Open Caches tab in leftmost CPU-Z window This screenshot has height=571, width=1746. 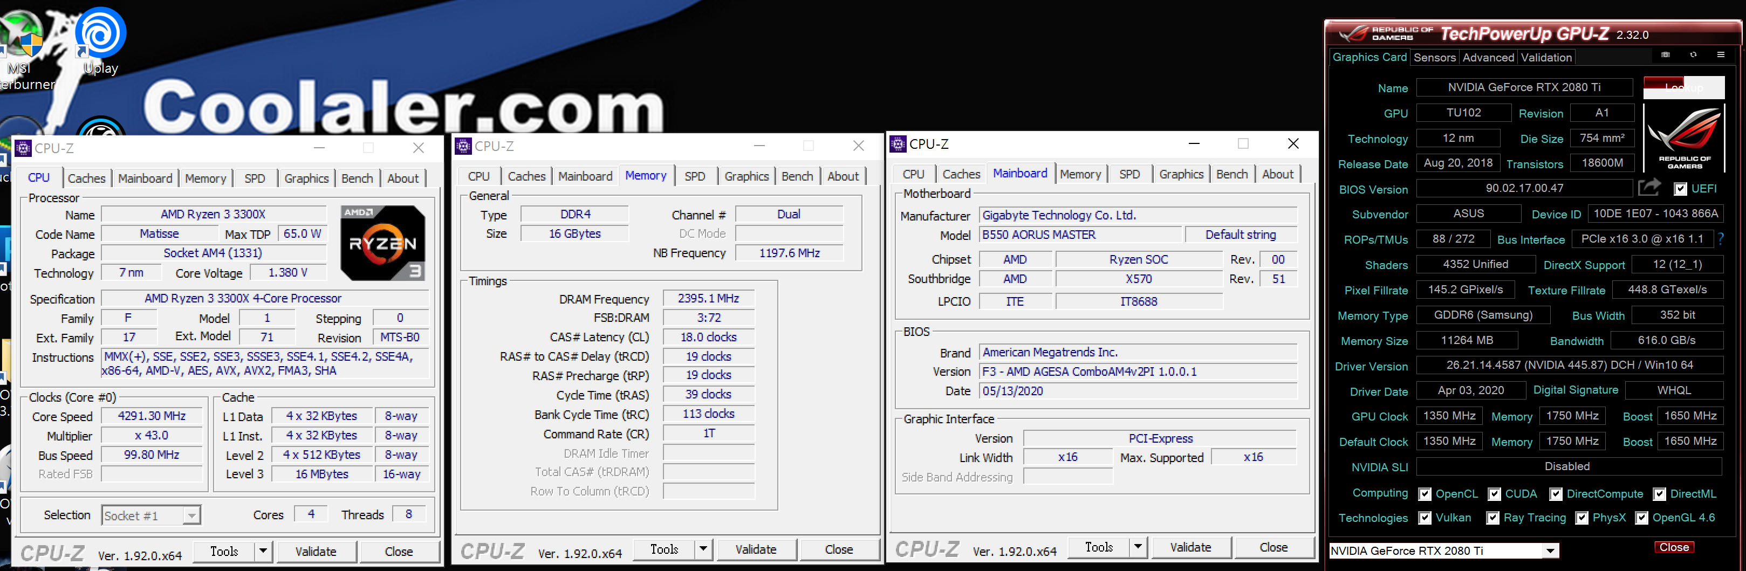(x=87, y=178)
